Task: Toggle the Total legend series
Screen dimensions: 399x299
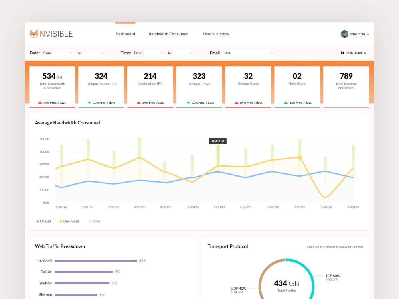Action: [x=95, y=221]
